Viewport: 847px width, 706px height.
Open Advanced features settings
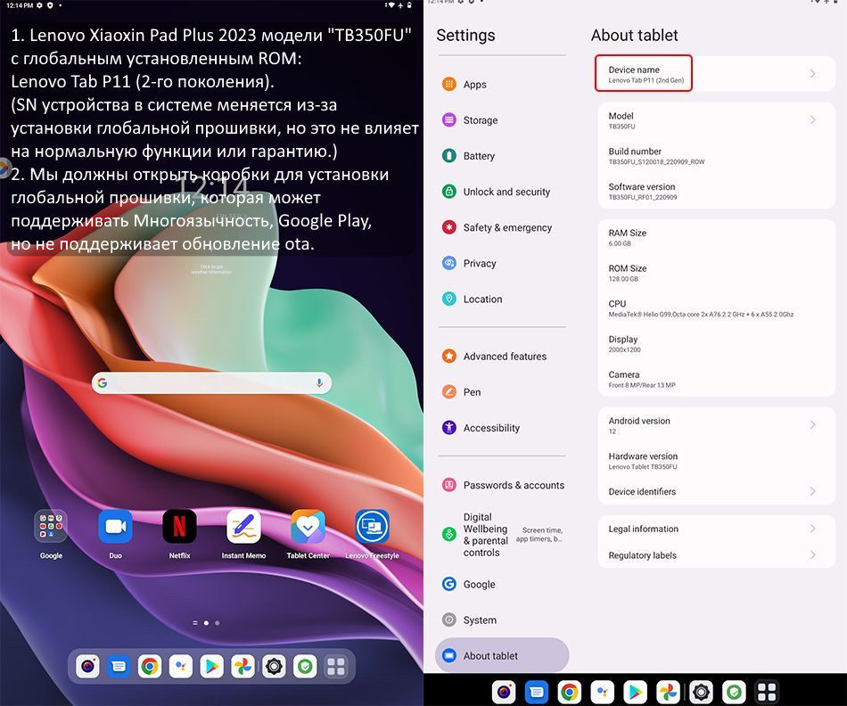(502, 356)
